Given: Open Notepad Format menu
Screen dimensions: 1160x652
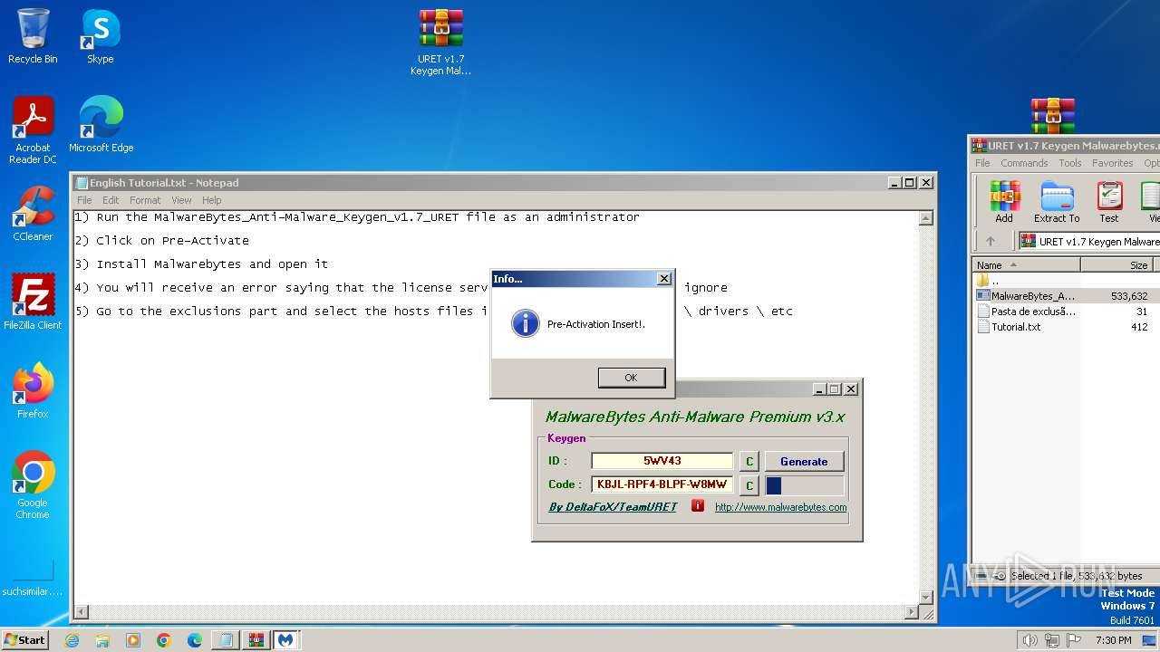Looking at the screenshot, I should tap(145, 200).
